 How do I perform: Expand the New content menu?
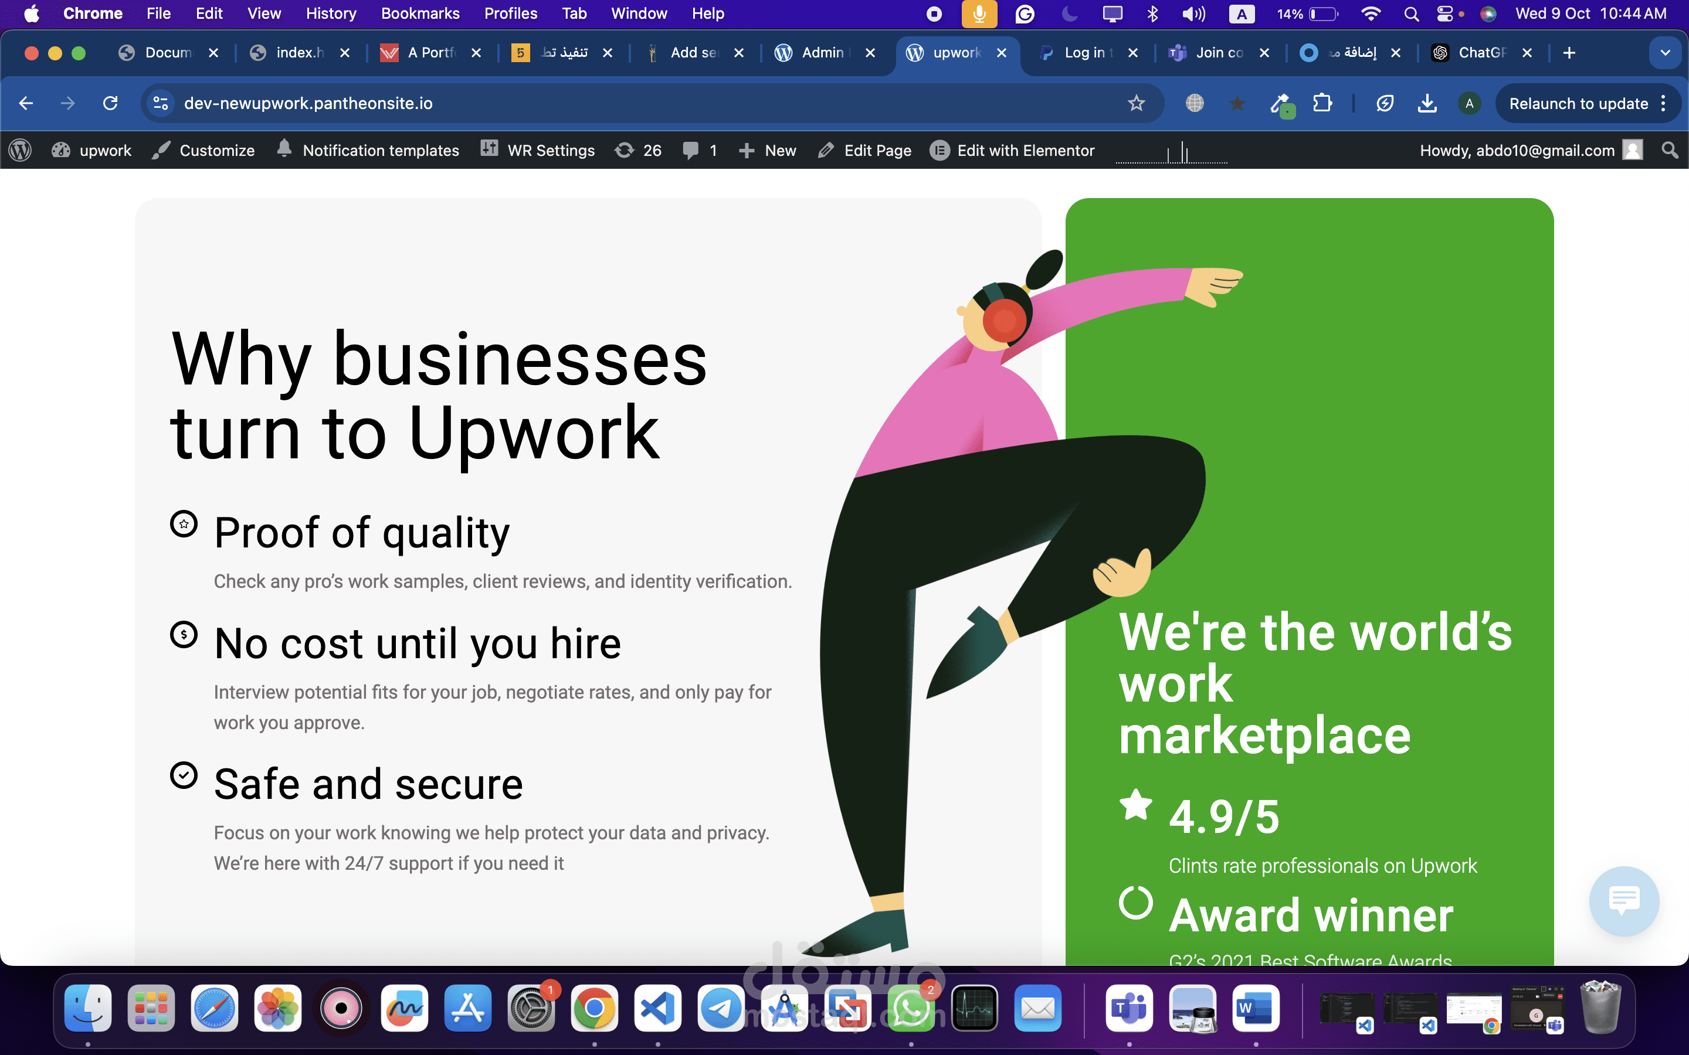pyautogui.click(x=768, y=150)
